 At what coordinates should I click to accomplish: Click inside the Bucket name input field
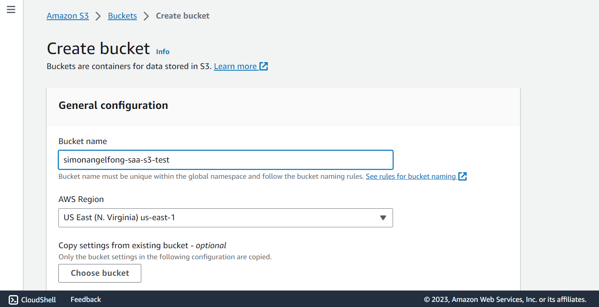pyautogui.click(x=226, y=160)
